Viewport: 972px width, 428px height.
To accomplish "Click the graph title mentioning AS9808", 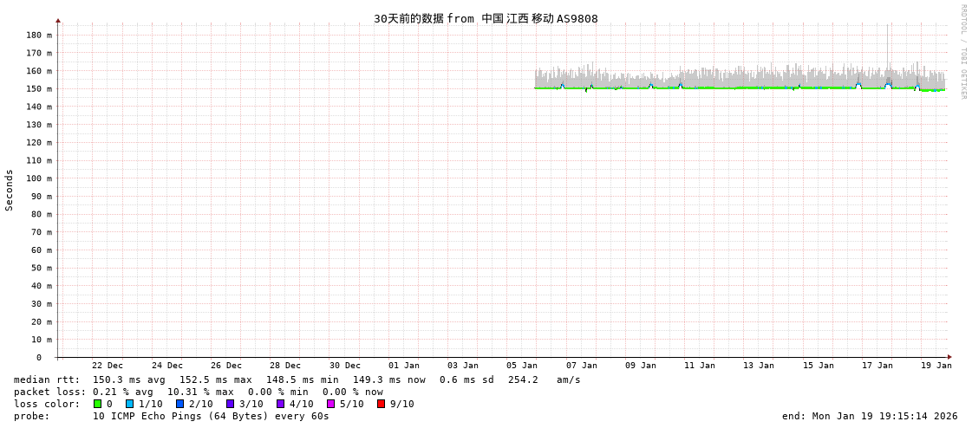I will click(x=486, y=18).
